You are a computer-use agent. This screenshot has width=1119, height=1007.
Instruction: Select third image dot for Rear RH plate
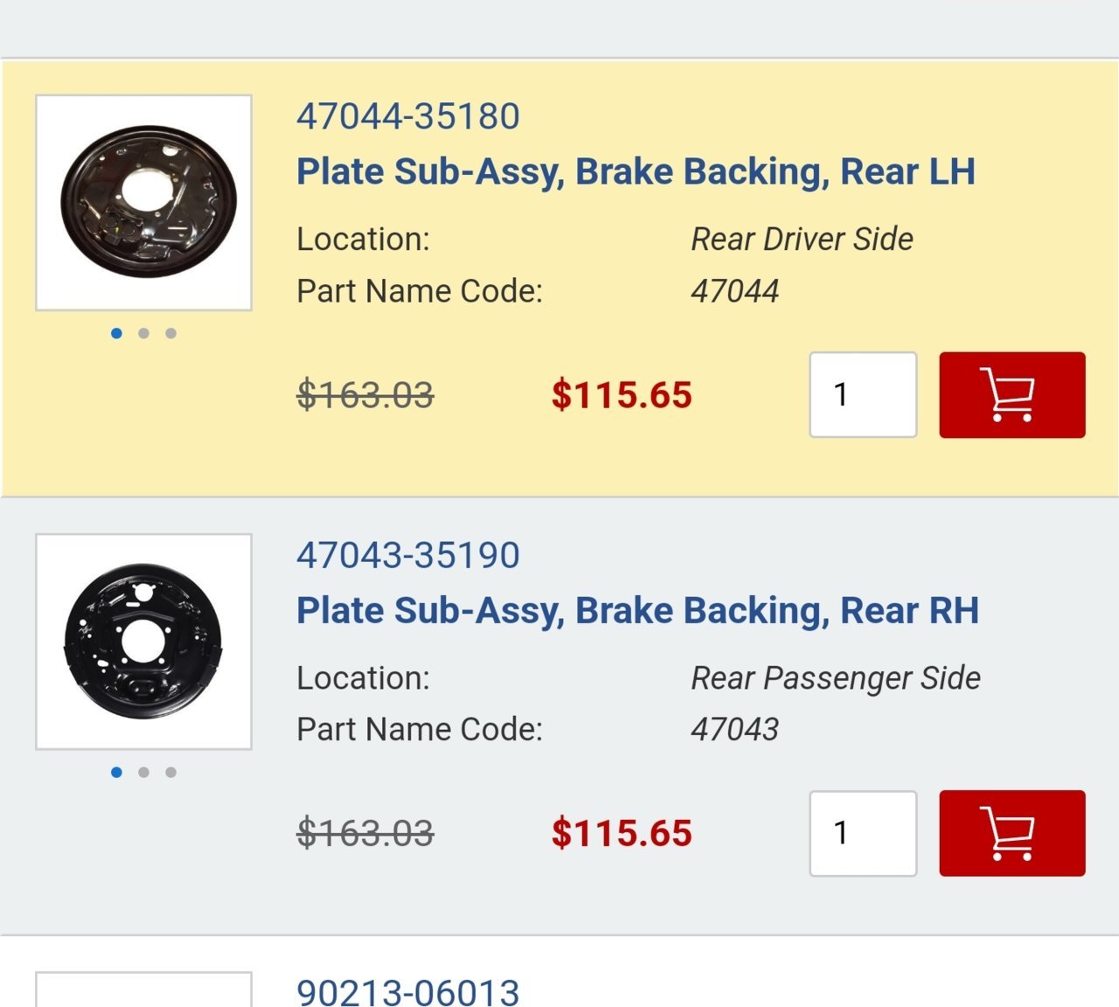click(x=170, y=772)
